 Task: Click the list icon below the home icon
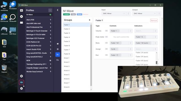click(58, 49)
